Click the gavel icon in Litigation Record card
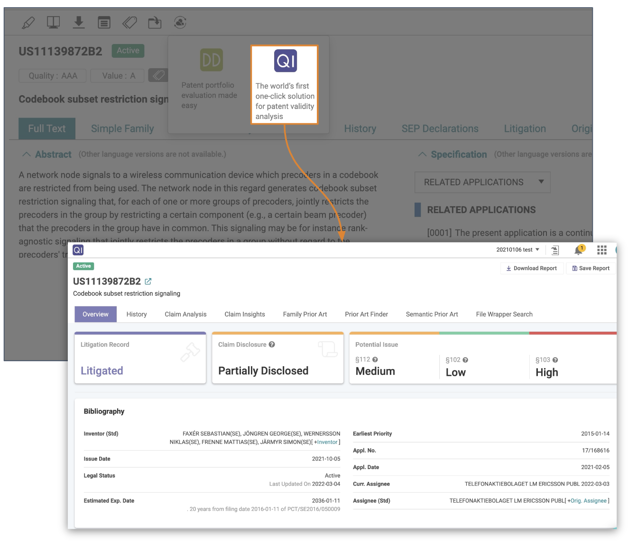This screenshot has width=628, height=543. click(190, 352)
